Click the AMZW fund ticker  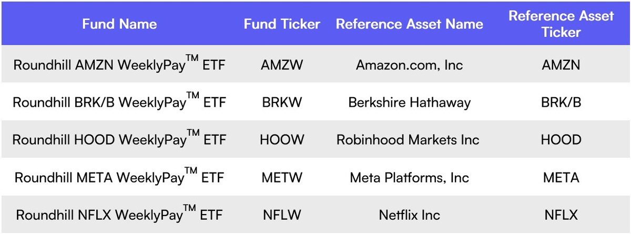coord(282,65)
